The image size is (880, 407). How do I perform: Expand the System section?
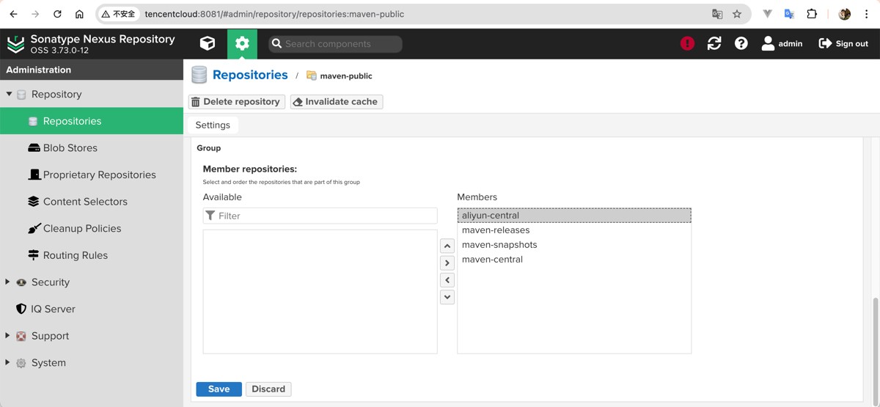click(x=8, y=363)
